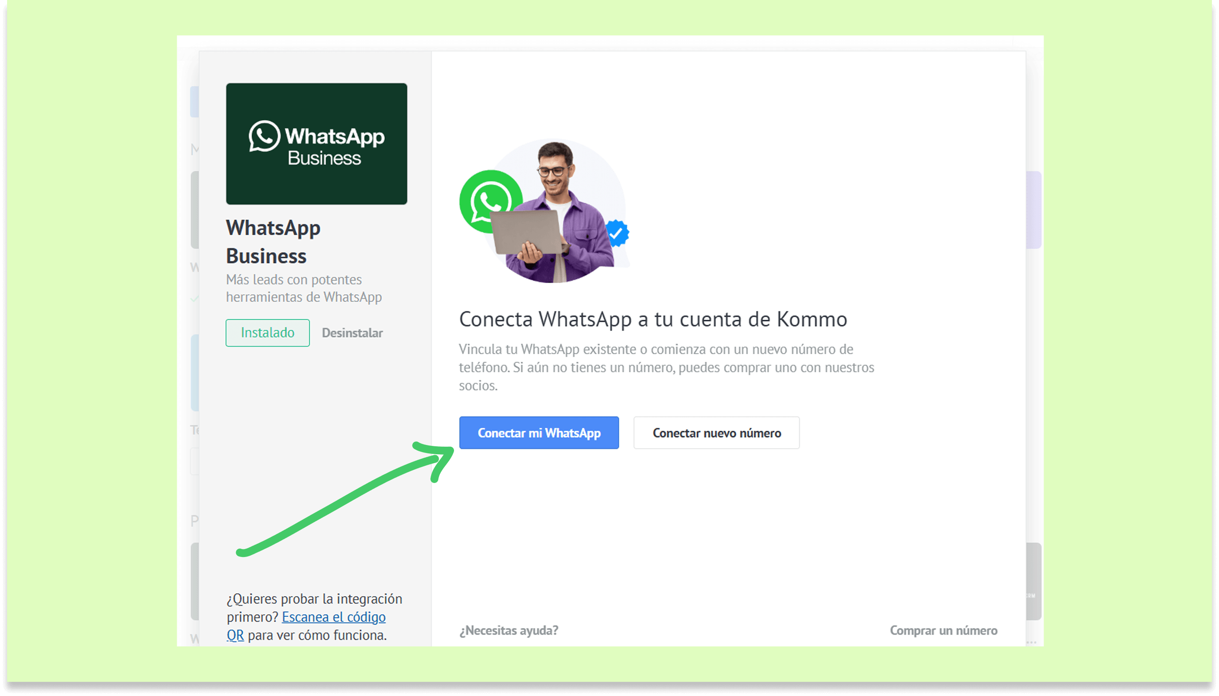Click the purple card behind the dialog
The image size is (1219, 696).
(1034, 209)
